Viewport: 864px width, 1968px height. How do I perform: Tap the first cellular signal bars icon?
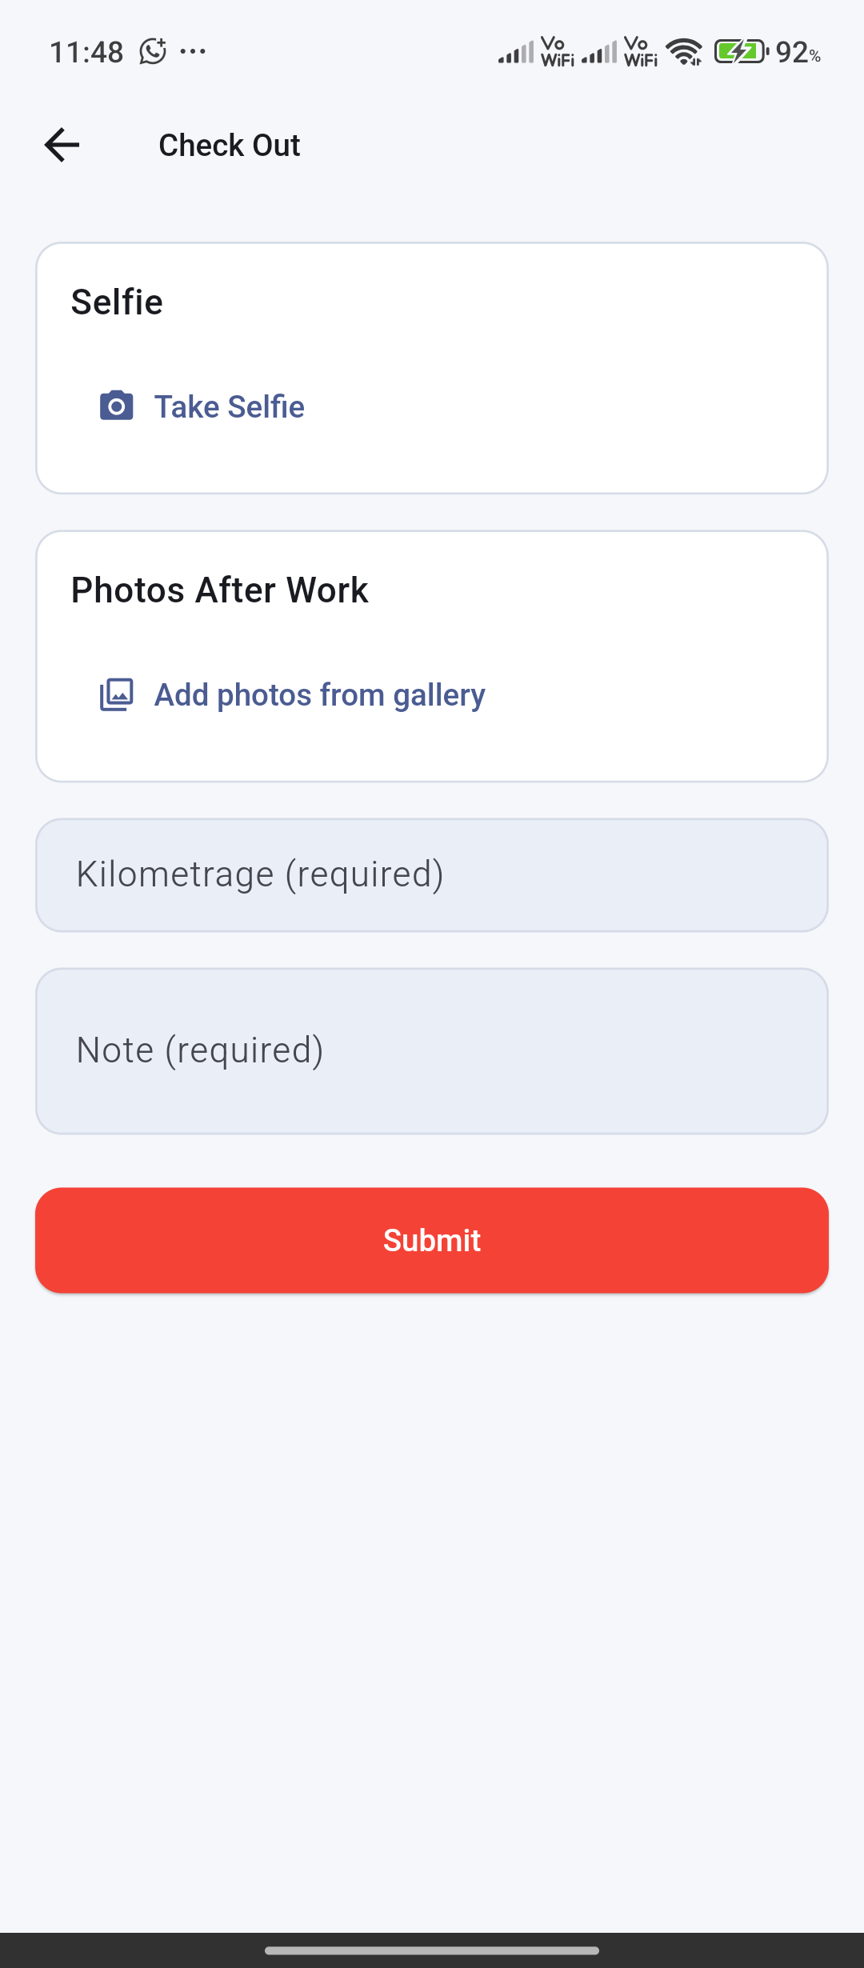coord(516,53)
